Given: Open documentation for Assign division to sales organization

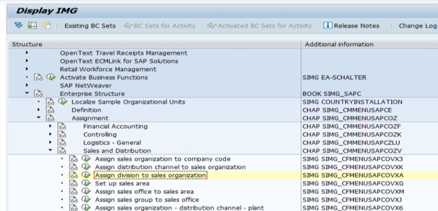Looking at the screenshot, I should [x=73, y=175].
